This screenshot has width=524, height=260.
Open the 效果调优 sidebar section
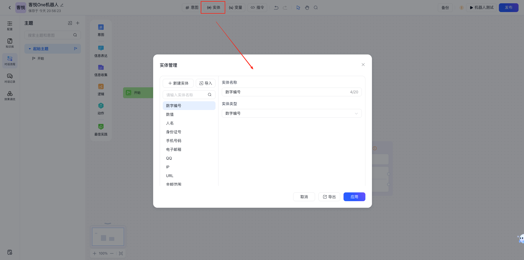[x=10, y=96]
